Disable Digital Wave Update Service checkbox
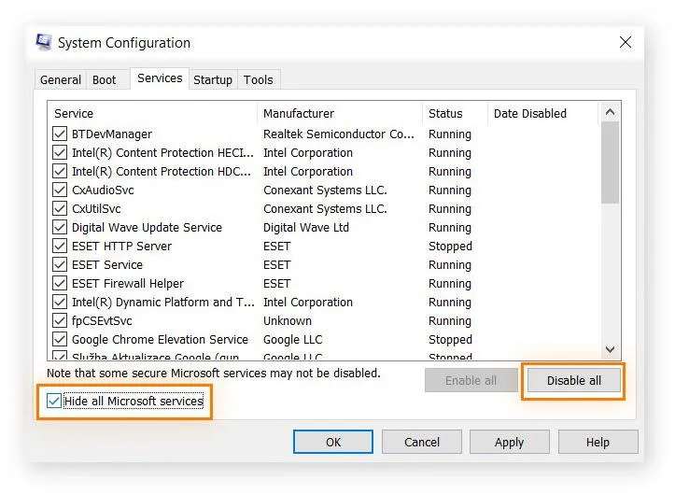 click(60, 228)
